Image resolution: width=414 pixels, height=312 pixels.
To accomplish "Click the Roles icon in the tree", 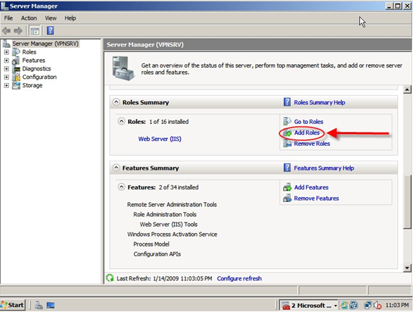I will point(16,52).
